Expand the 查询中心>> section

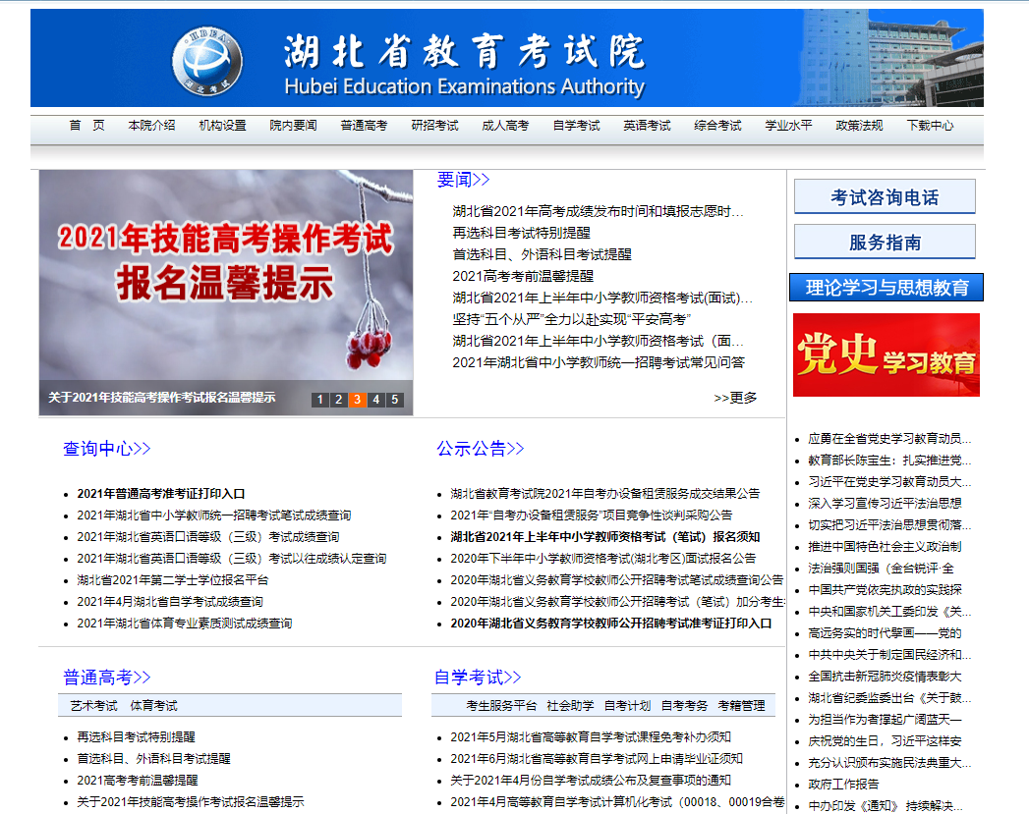[x=107, y=449]
